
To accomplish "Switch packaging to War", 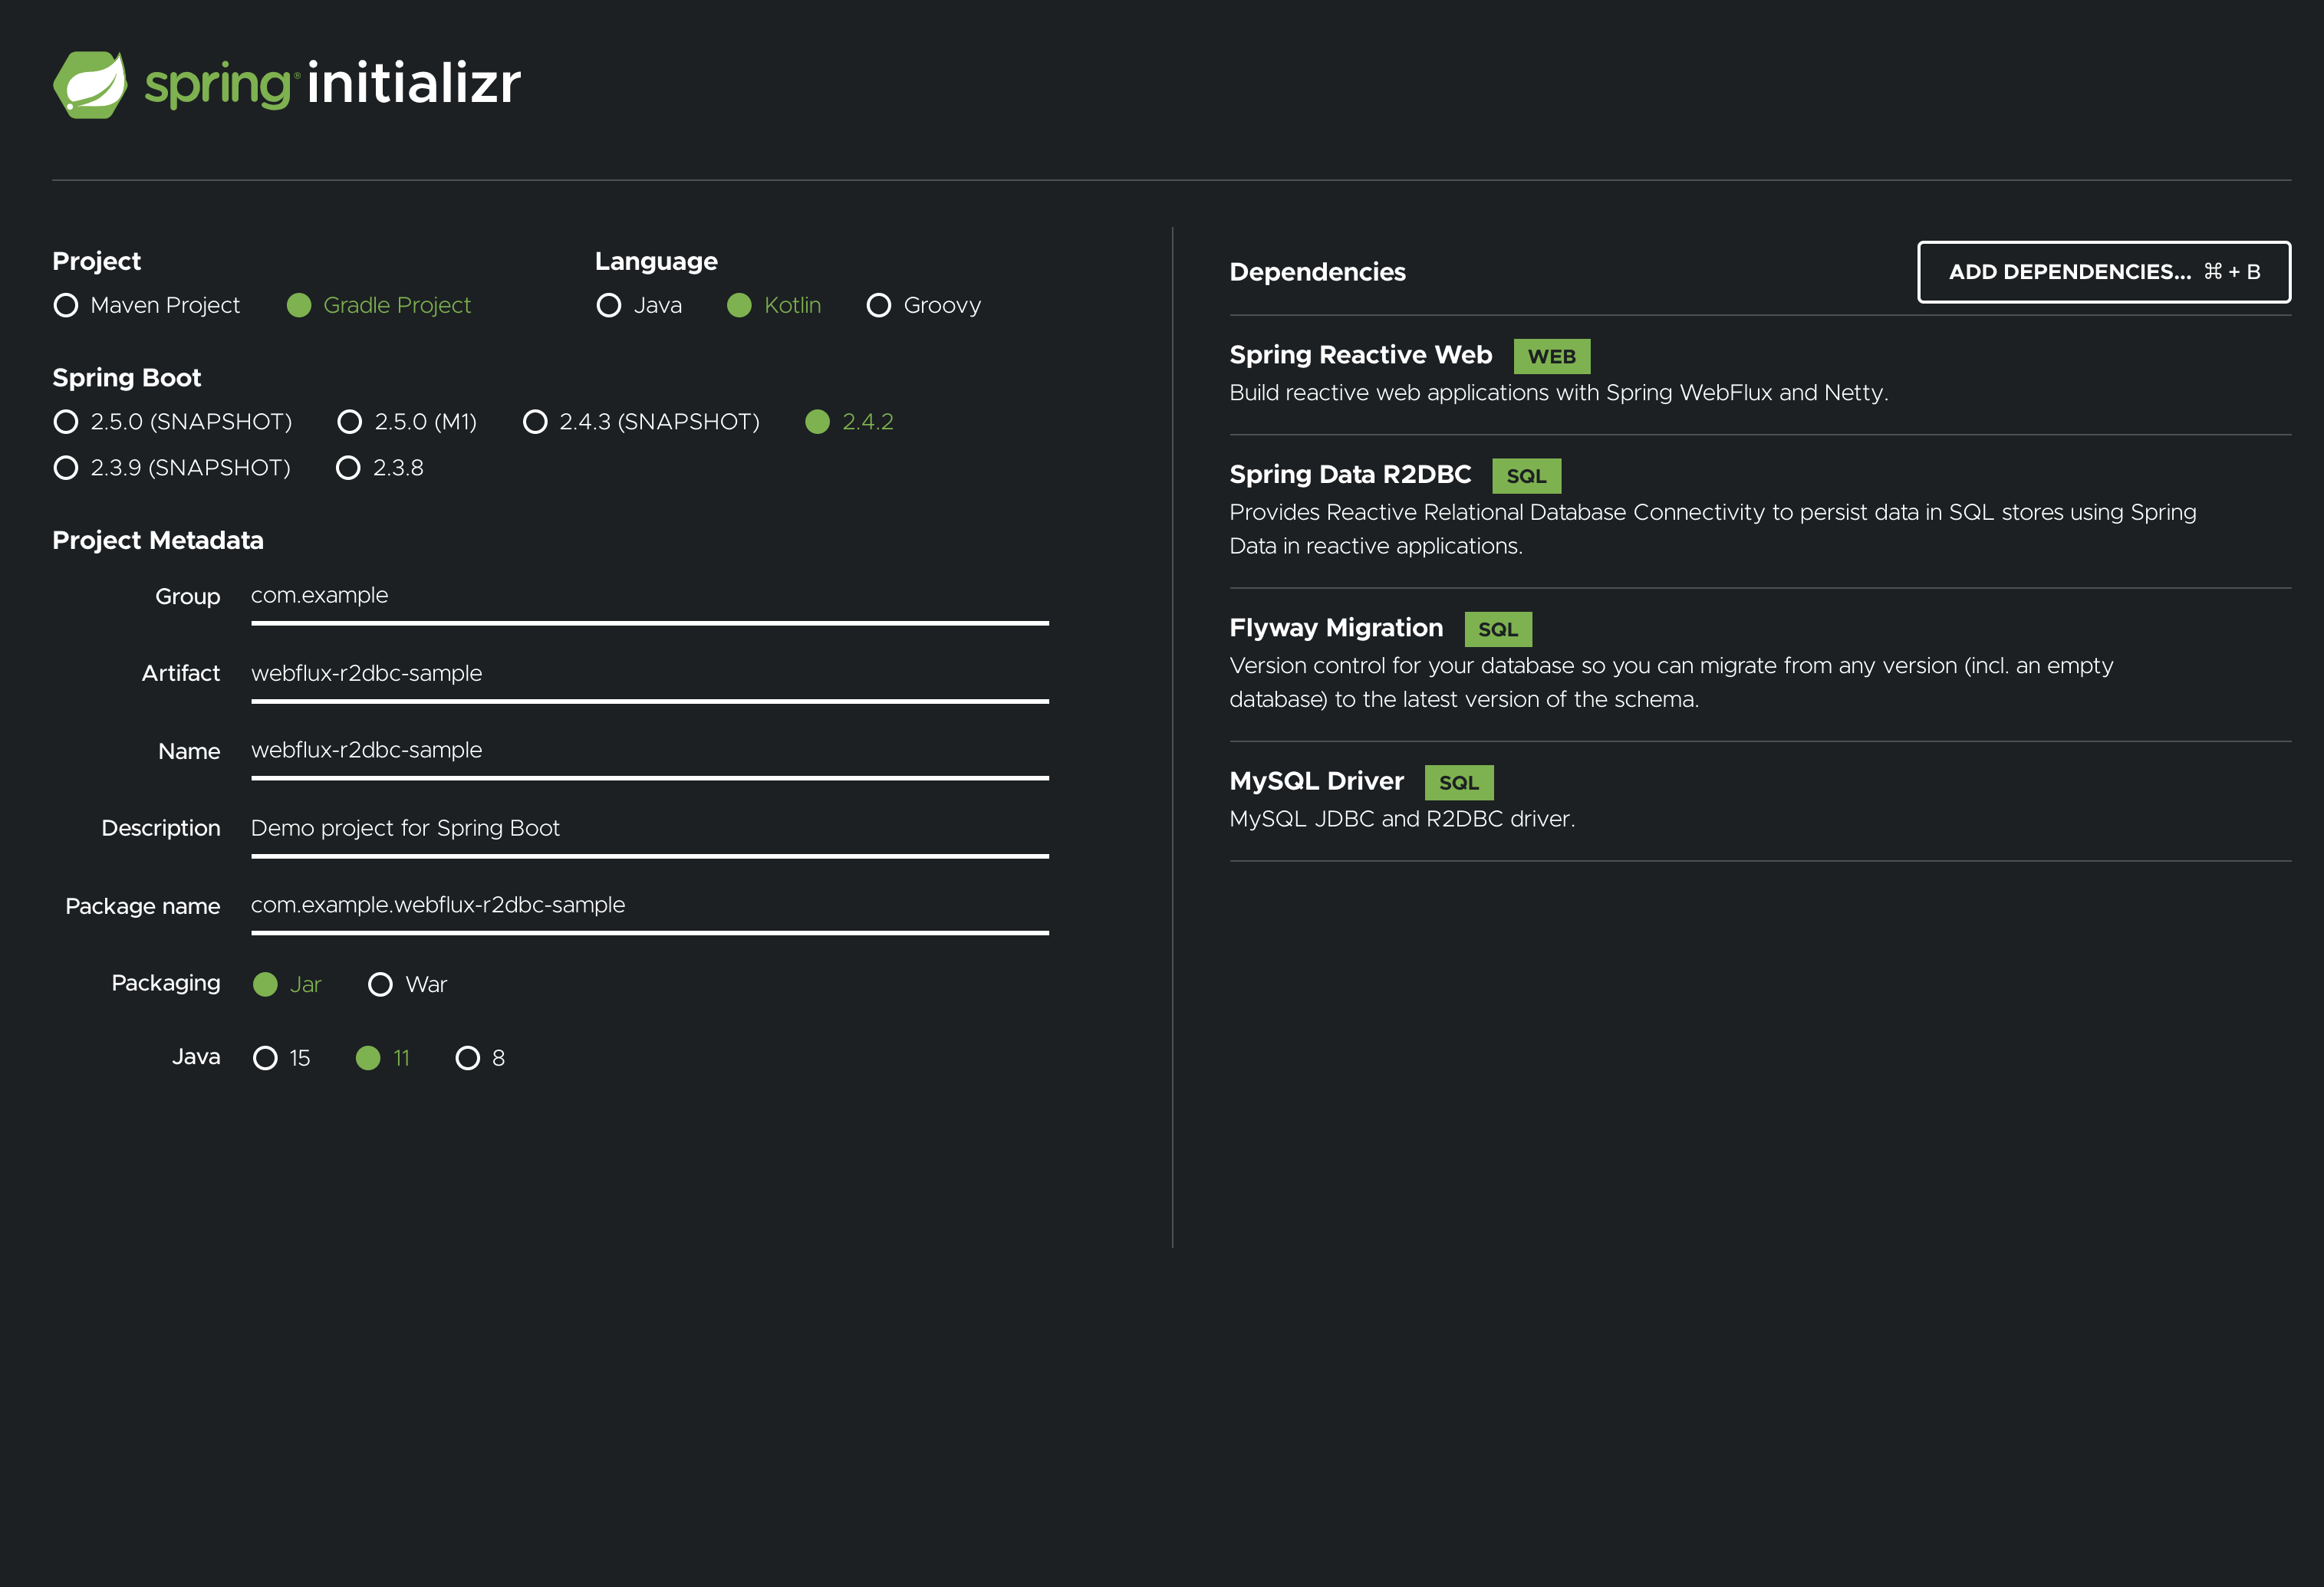I will pyautogui.click(x=380, y=985).
